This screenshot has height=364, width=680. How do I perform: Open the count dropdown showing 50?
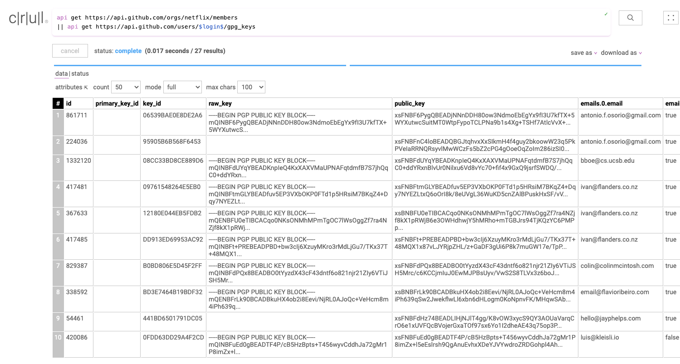click(126, 87)
